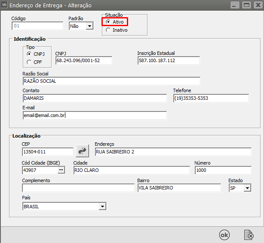Select the Ativo radio button
The width and height of the screenshot is (264, 243).
coord(108,22)
